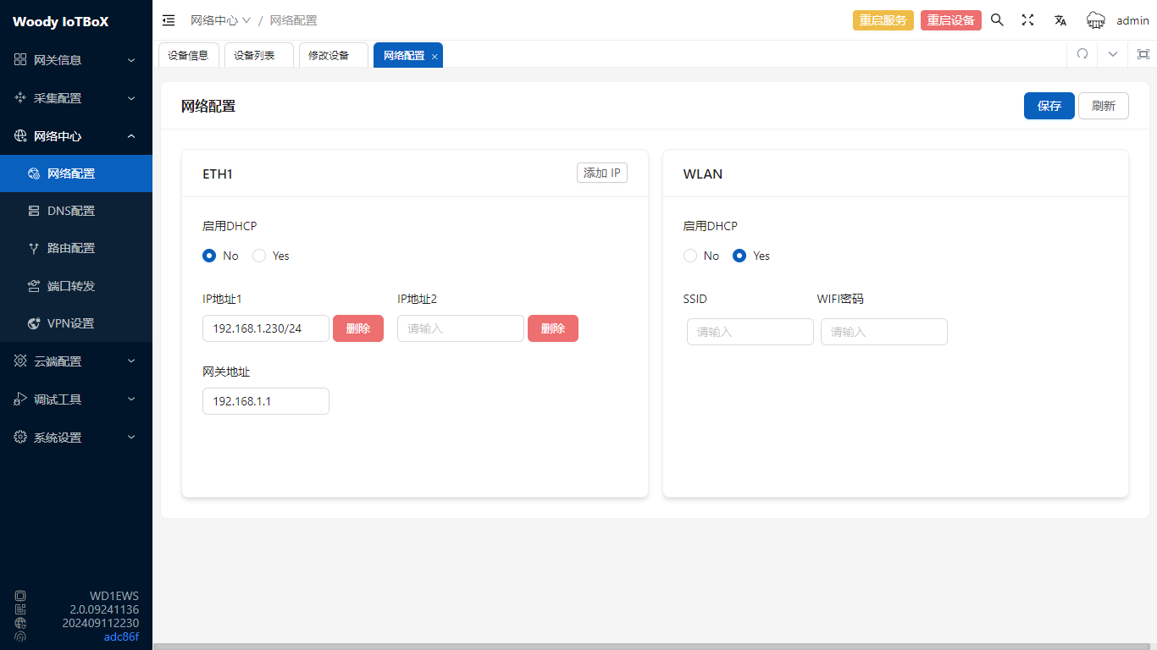
Task: Select No for WLAN DHCP
Action: [x=690, y=256]
